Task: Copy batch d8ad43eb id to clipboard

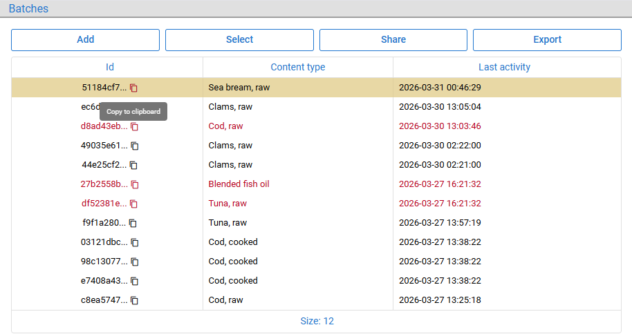Action: 135,126
